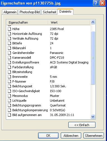Click the icon beside Farbdarstellung

9,67
